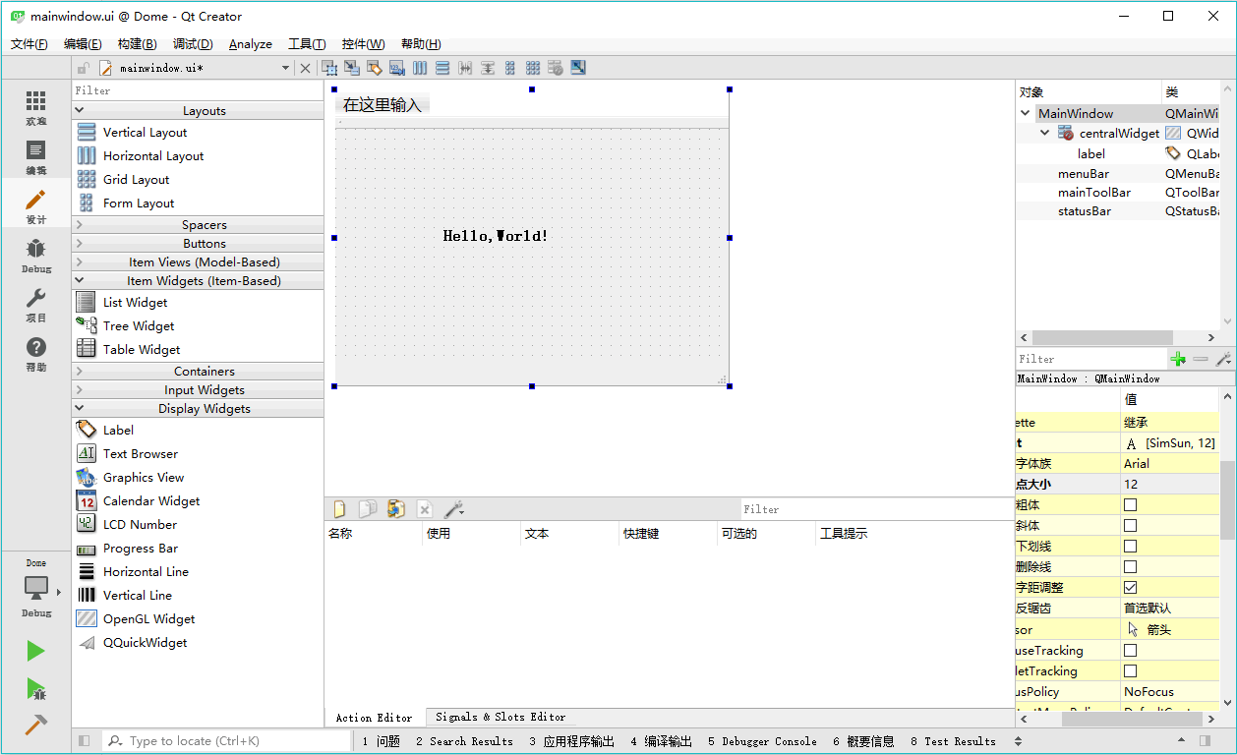Apply Lay Out in a Grid icon
Screen dimensions: 1237x755
click(533, 68)
